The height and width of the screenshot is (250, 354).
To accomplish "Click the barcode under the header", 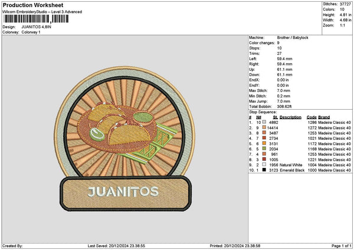I will (36, 19).
